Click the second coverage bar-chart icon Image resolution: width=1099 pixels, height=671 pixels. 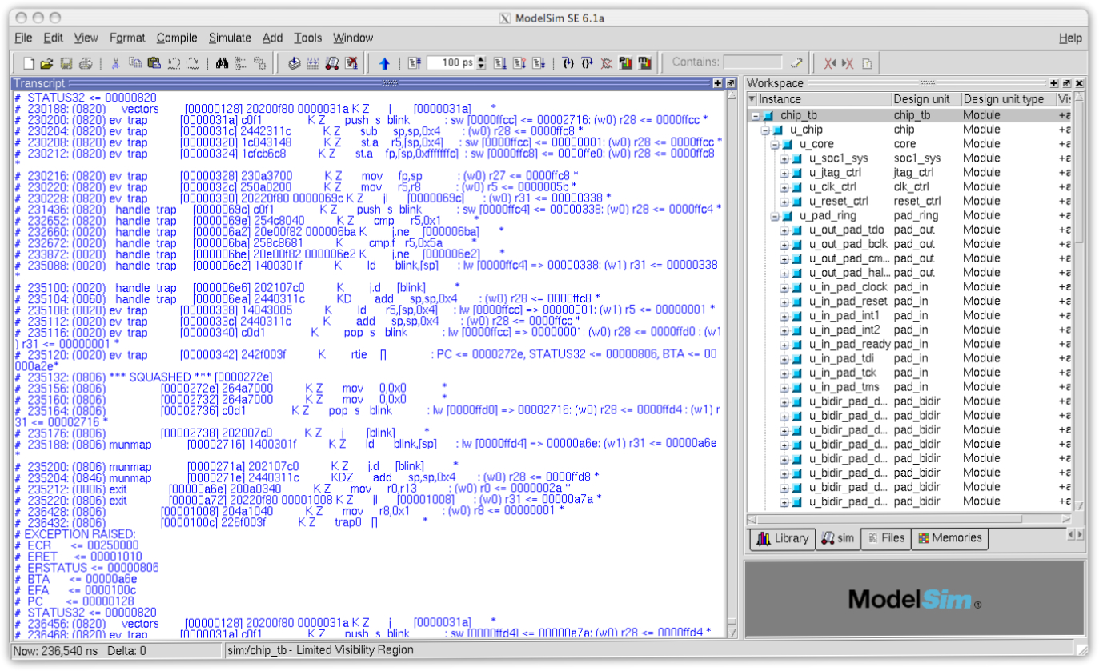tap(644, 63)
